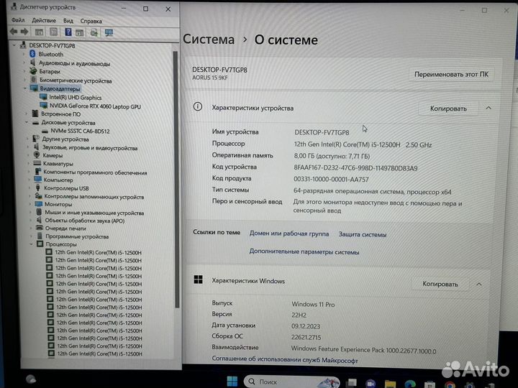Open Соглашение об использовании служб Майкрософт
The width and height of the screenshot is (518, 388).
[285, 360]
